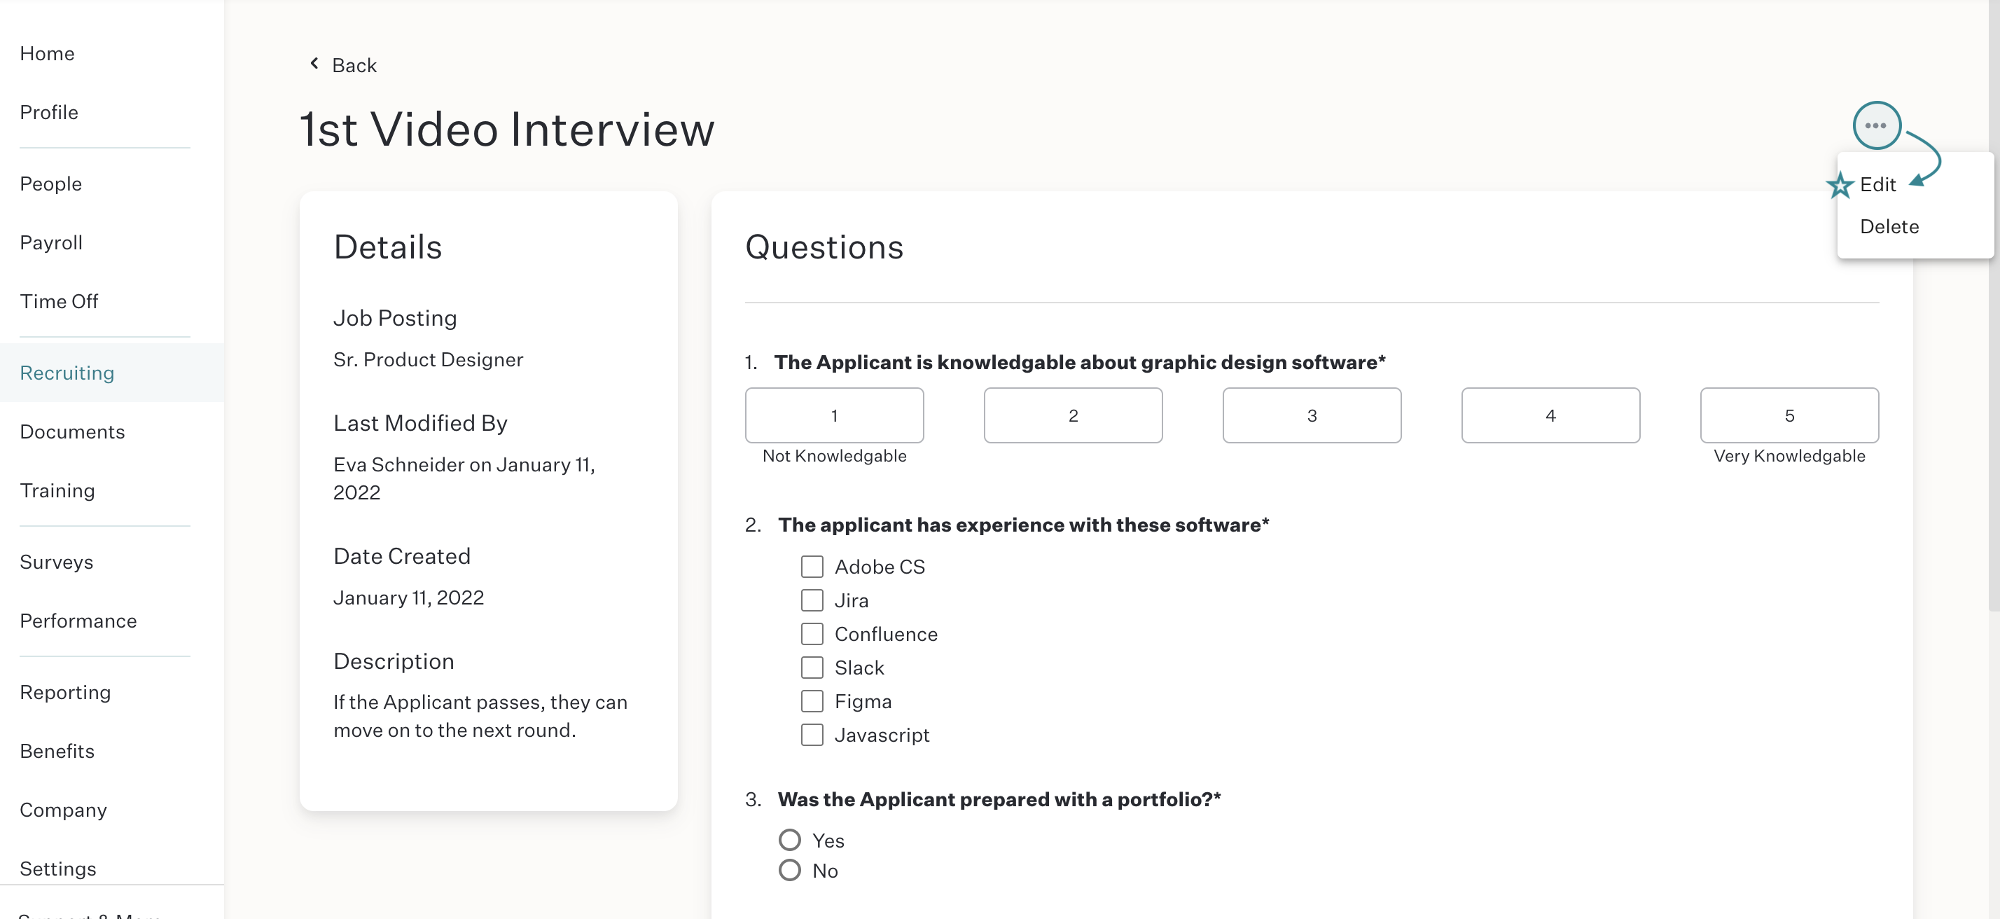
Task: Pick rating 1 Not Knowledgable
Action: (x=834, y=415)
